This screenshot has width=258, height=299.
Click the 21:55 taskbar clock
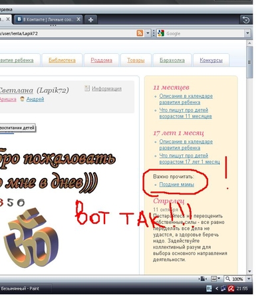click(x=242, y=288)
